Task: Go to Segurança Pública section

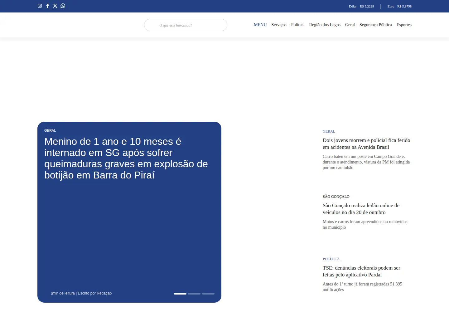Action: point(375,25)
